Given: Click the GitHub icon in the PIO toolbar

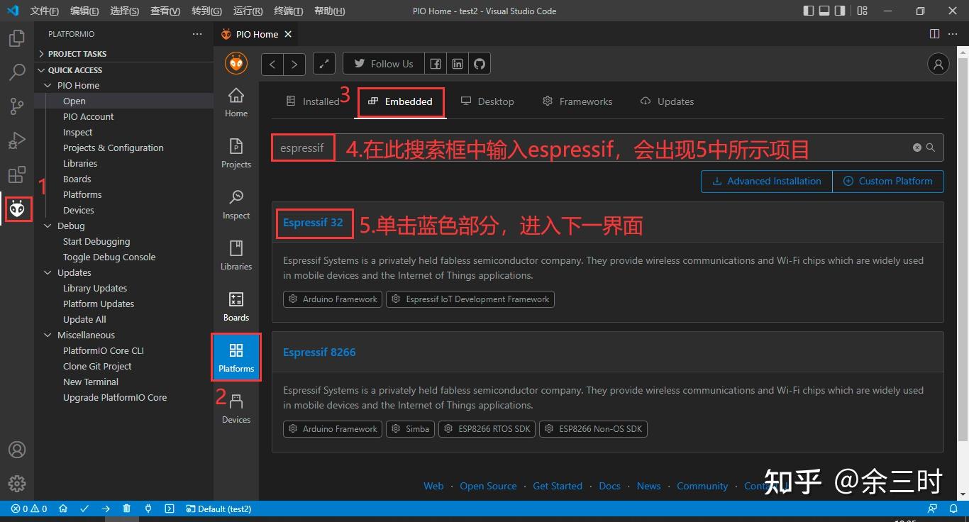Looking at the screenshot, I should point(480,63).
